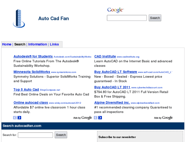Click the www.wiziq.com/autocad-2012 URL
The image size is (190, 142).
pyautogui.click(x=65, y=103)
